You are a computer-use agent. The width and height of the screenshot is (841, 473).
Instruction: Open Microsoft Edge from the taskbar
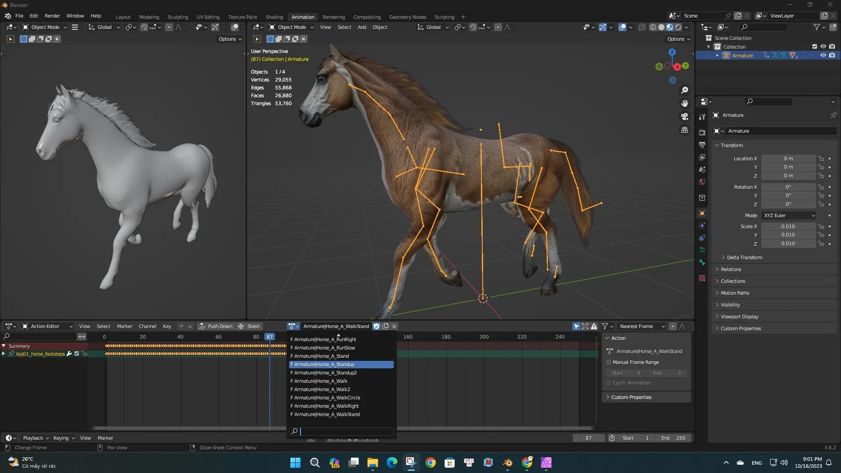pos(392,462)
